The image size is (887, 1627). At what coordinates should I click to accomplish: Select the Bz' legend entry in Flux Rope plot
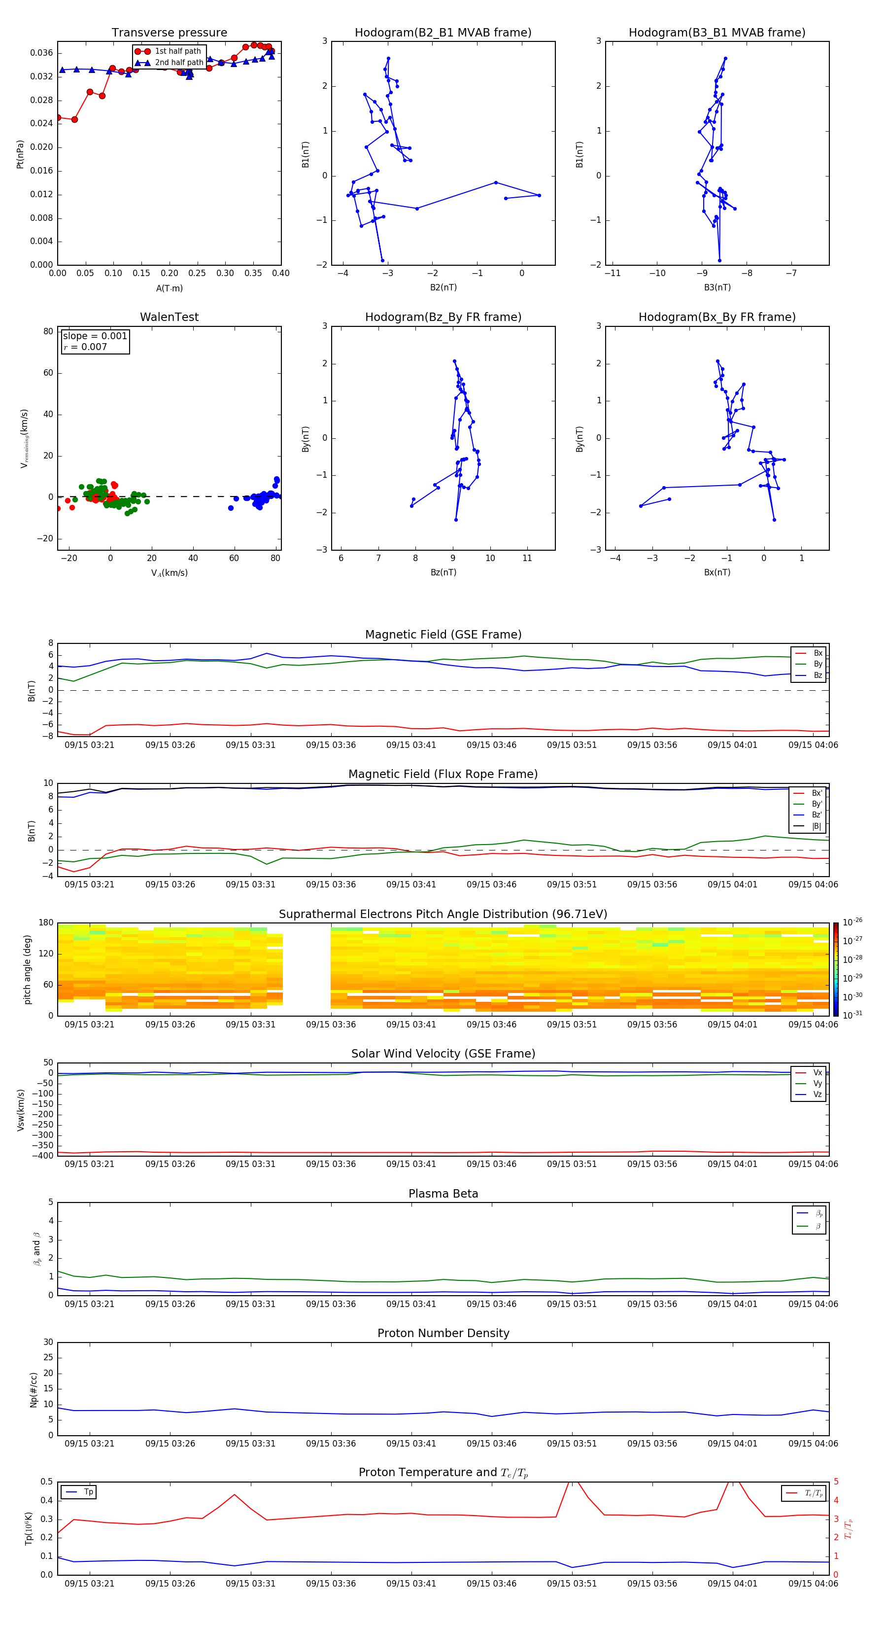click(808, 815)
